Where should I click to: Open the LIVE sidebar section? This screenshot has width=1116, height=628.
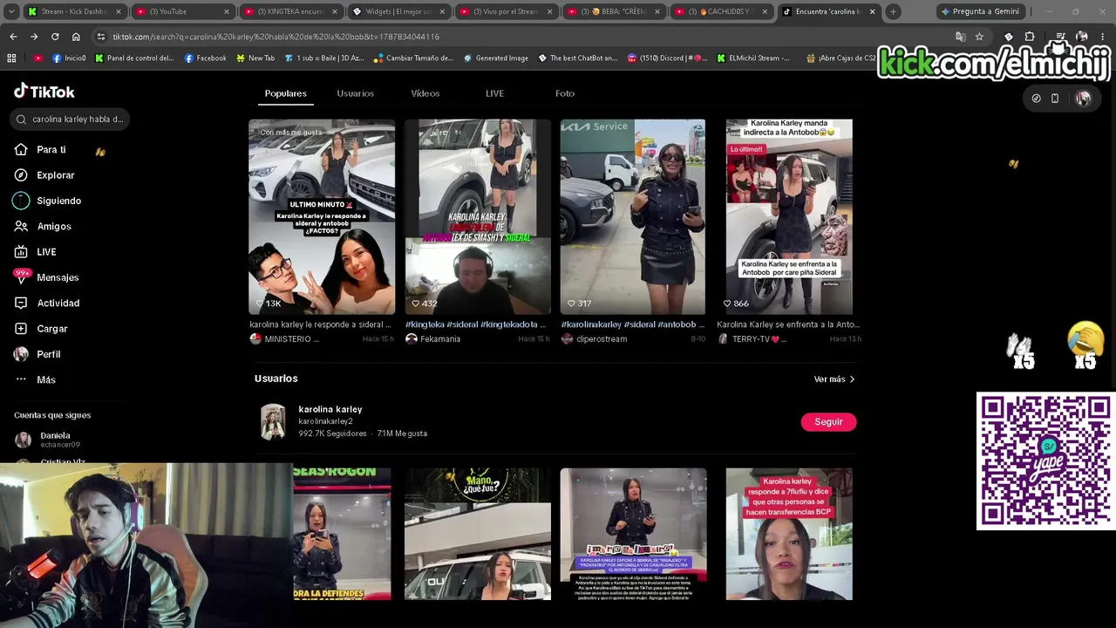(x=46, y=252)
